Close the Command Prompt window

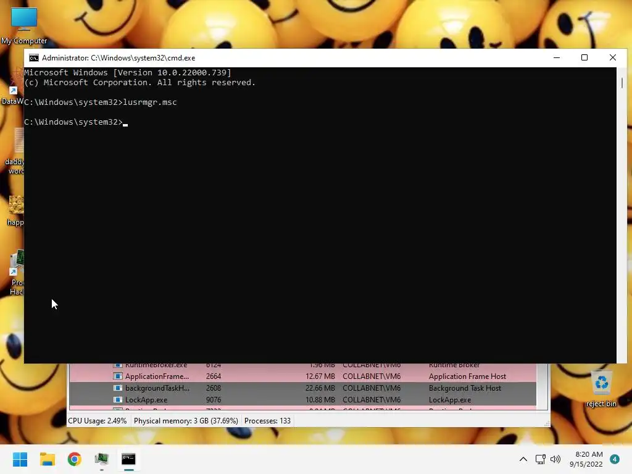[613, 57]
